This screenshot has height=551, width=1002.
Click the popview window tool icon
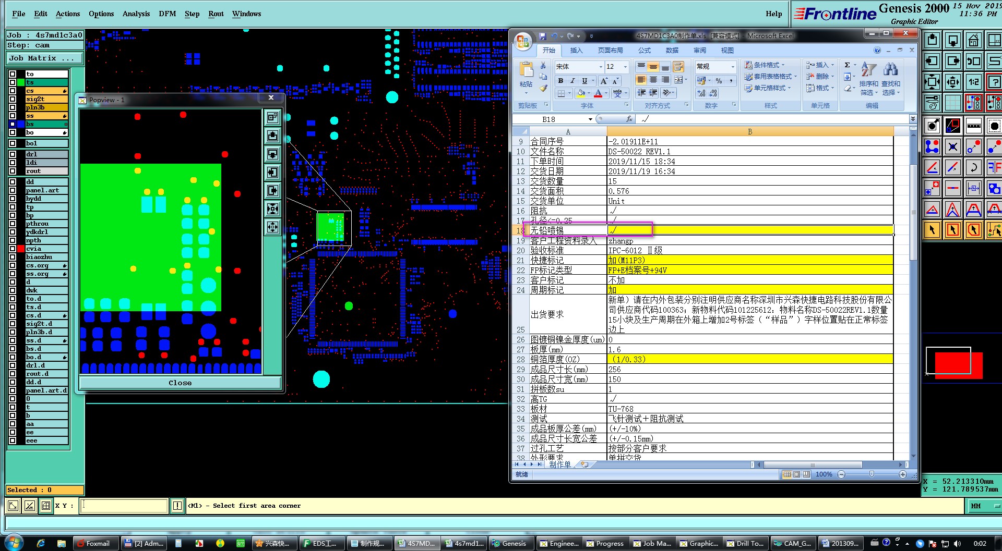pos(953,126)
